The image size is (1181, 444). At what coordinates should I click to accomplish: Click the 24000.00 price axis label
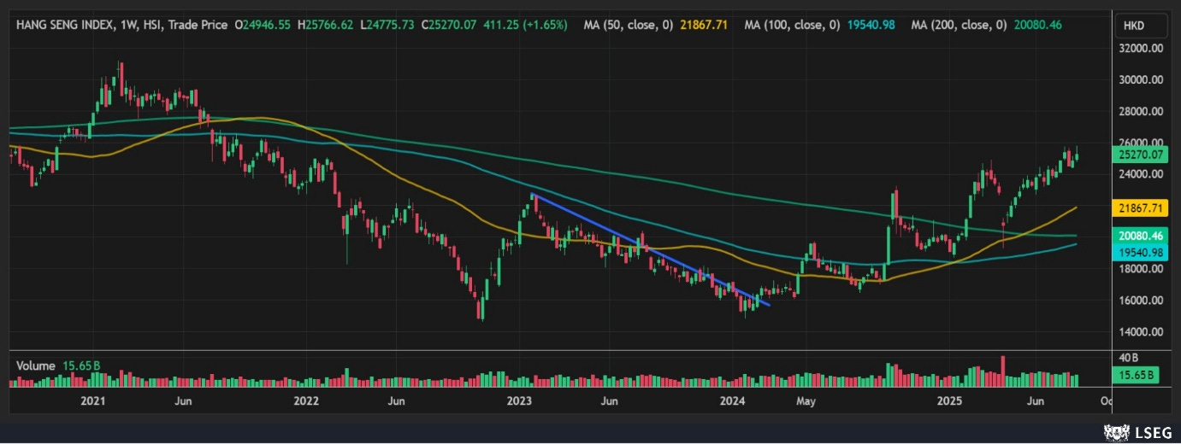pyautogui.click(x=1142, y=174)
